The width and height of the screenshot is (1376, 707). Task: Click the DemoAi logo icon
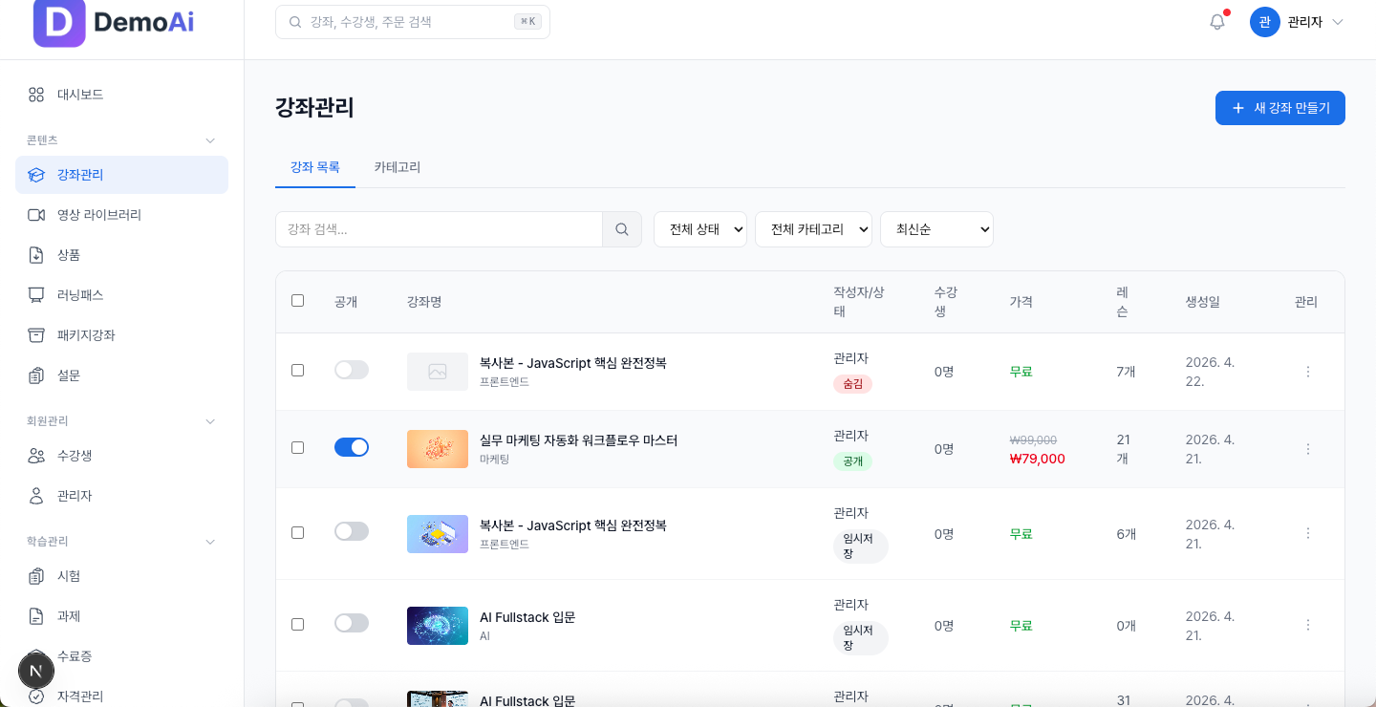click(59, 21)
